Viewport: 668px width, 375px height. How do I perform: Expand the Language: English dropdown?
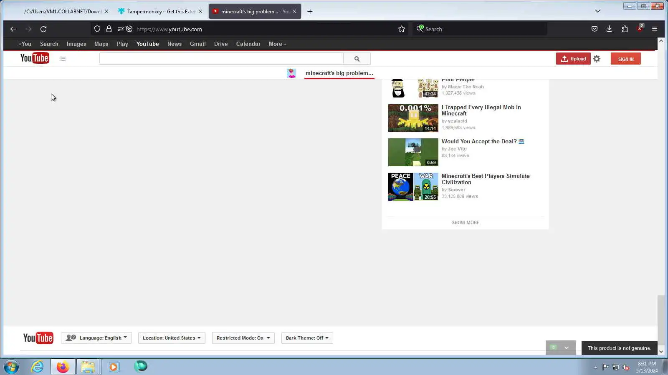tap(96, 338)
